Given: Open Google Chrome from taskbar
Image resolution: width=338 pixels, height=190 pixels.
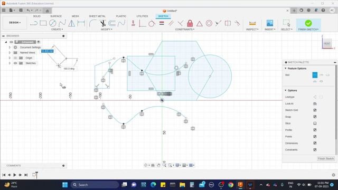Looking at the screenshot, I should pyautogui.click(x=231, y=185).
